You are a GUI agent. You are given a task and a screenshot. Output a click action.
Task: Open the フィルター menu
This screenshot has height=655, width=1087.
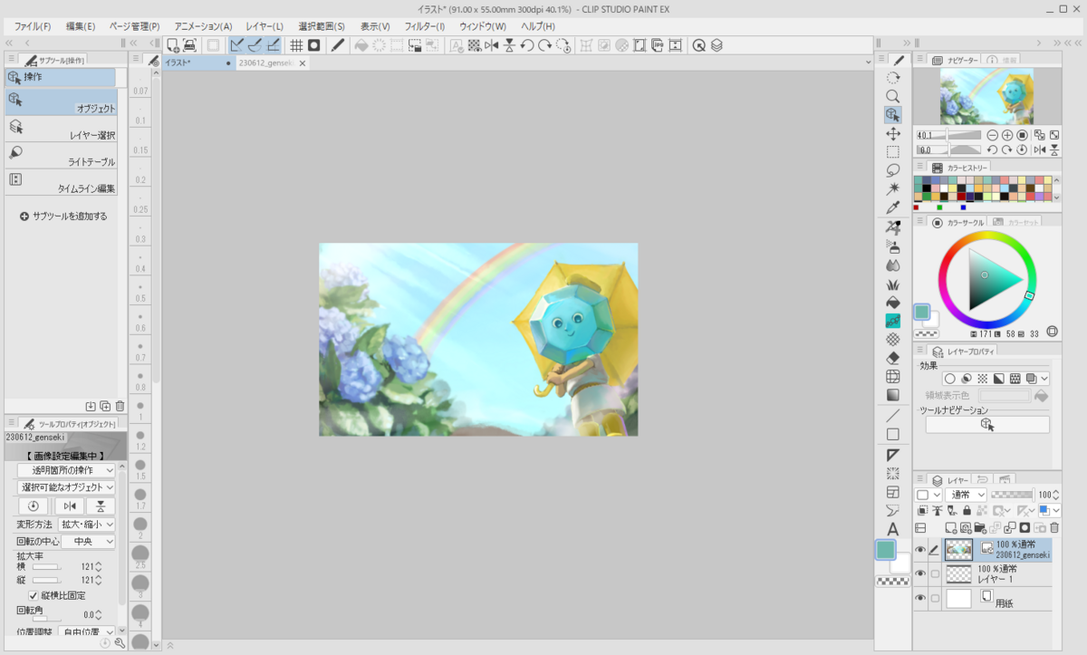point(424,26)
